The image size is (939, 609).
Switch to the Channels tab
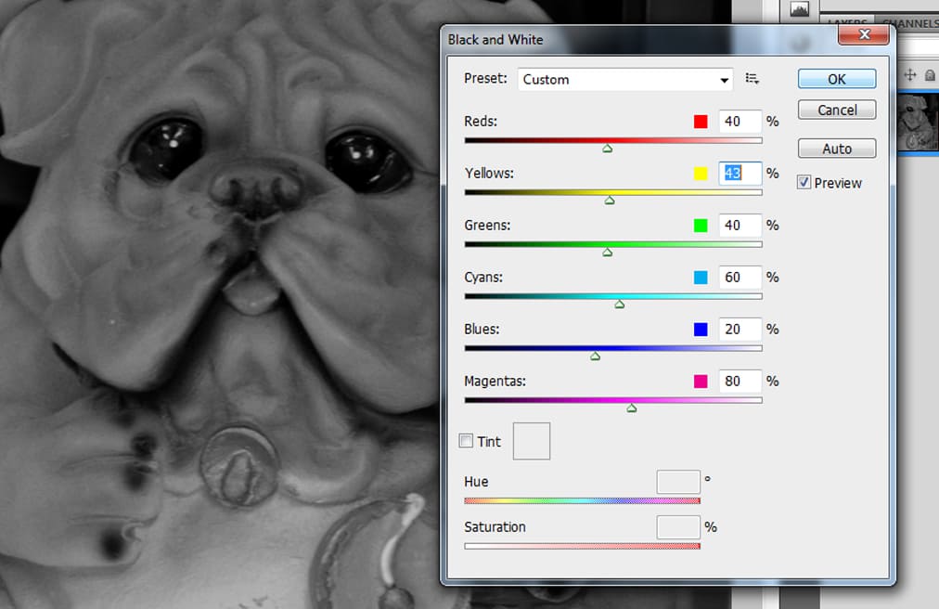point(910,23)
